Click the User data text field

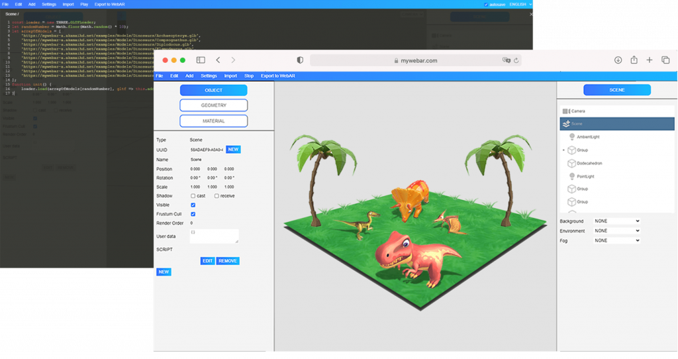(x=214, y=236)
